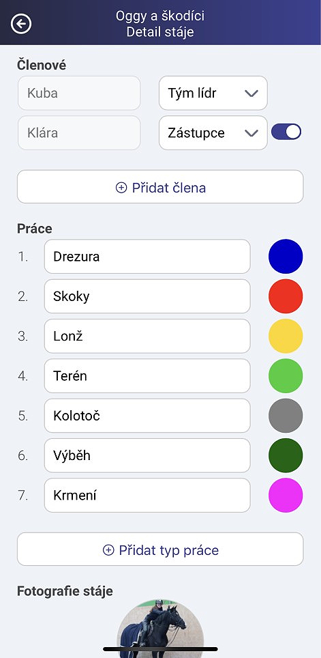This screenshot has width=321, height=658.
Task: Tap the plus icon beside Přidat člena
Action: tap(121, 188)
